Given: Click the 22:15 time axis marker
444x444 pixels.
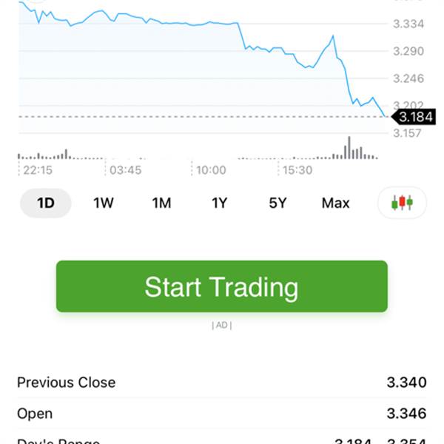Looking at the screenshot, I should click(38, 170).
